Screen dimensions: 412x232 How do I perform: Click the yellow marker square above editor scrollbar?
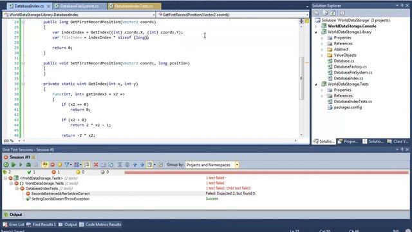[306, 21]
